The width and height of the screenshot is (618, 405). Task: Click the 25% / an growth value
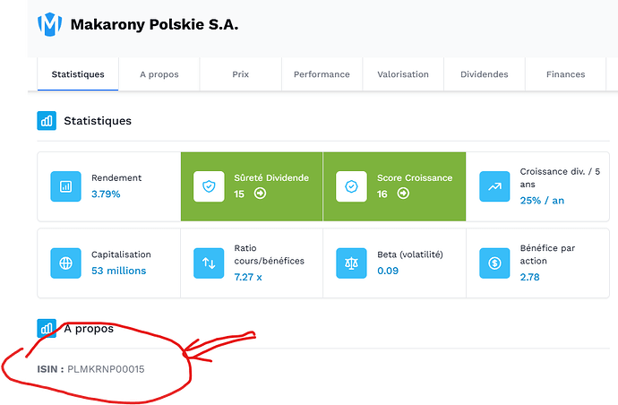point(542,201)
